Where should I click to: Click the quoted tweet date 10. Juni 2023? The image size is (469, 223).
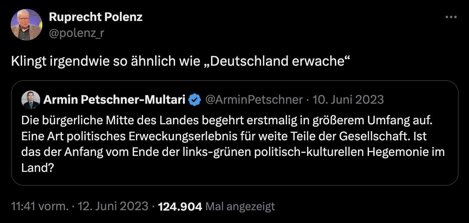[x=348, y=100]
